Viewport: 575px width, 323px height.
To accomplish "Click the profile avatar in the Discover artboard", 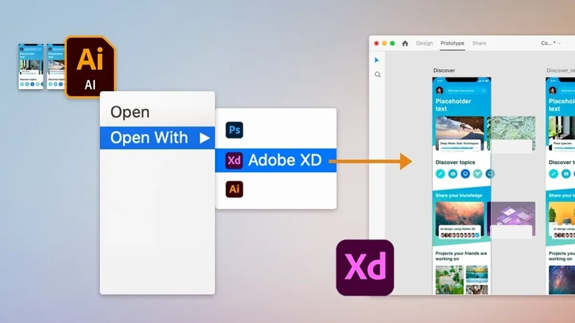I will (x=439, y=90).
